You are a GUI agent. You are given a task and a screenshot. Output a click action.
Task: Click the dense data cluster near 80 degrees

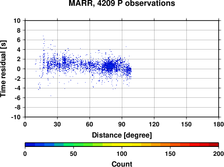pyautogui.click(x=110, y=66)
